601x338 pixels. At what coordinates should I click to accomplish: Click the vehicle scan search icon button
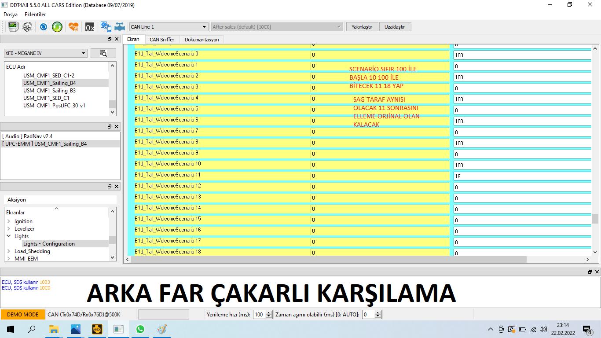click(x=103, y=53)
